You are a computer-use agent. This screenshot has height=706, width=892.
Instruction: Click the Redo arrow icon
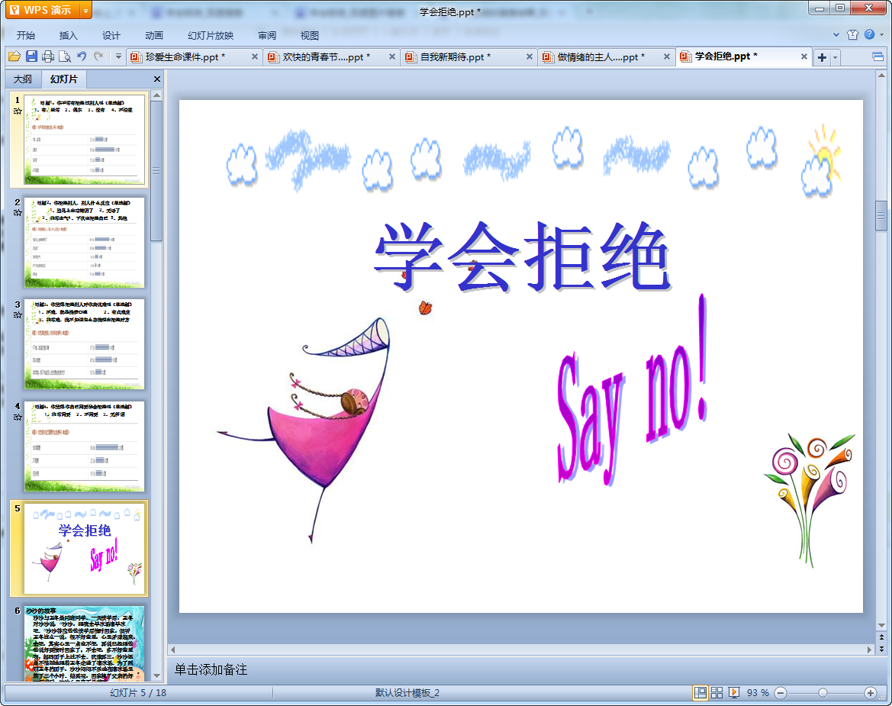(99, 56)
